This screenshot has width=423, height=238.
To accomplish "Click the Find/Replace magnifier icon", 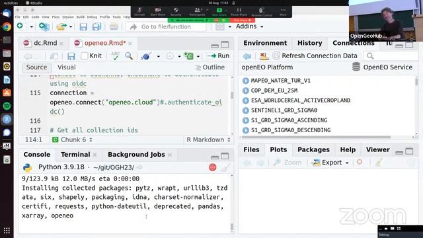I will coord(129,56).
